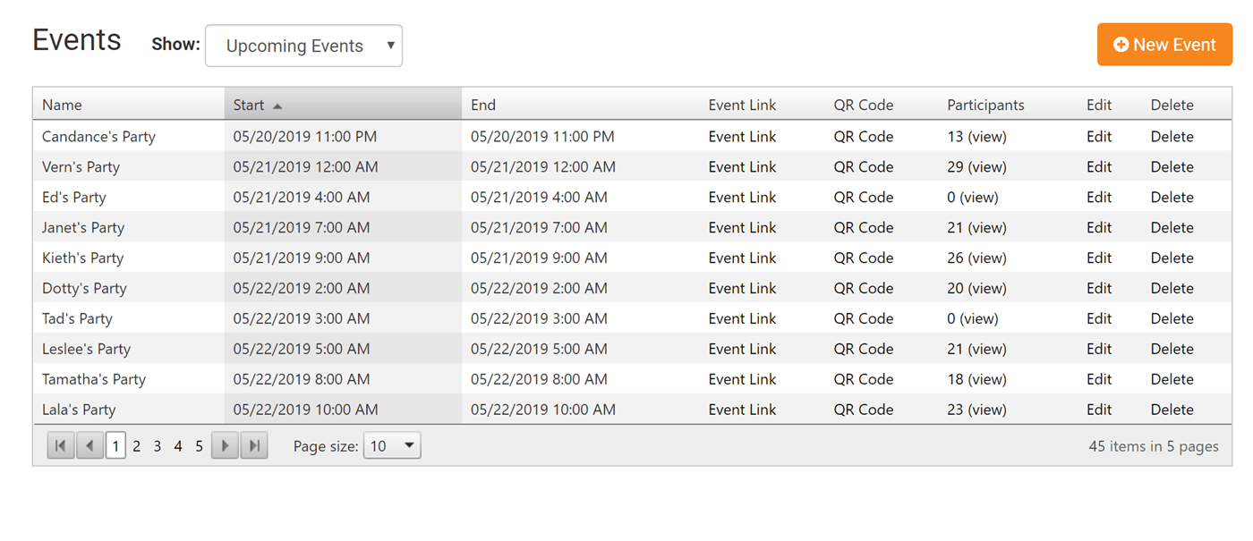Viewport: 1253px width, 541px height.
Task: Sort events by the End column header
Action: [x=483, y=105]
